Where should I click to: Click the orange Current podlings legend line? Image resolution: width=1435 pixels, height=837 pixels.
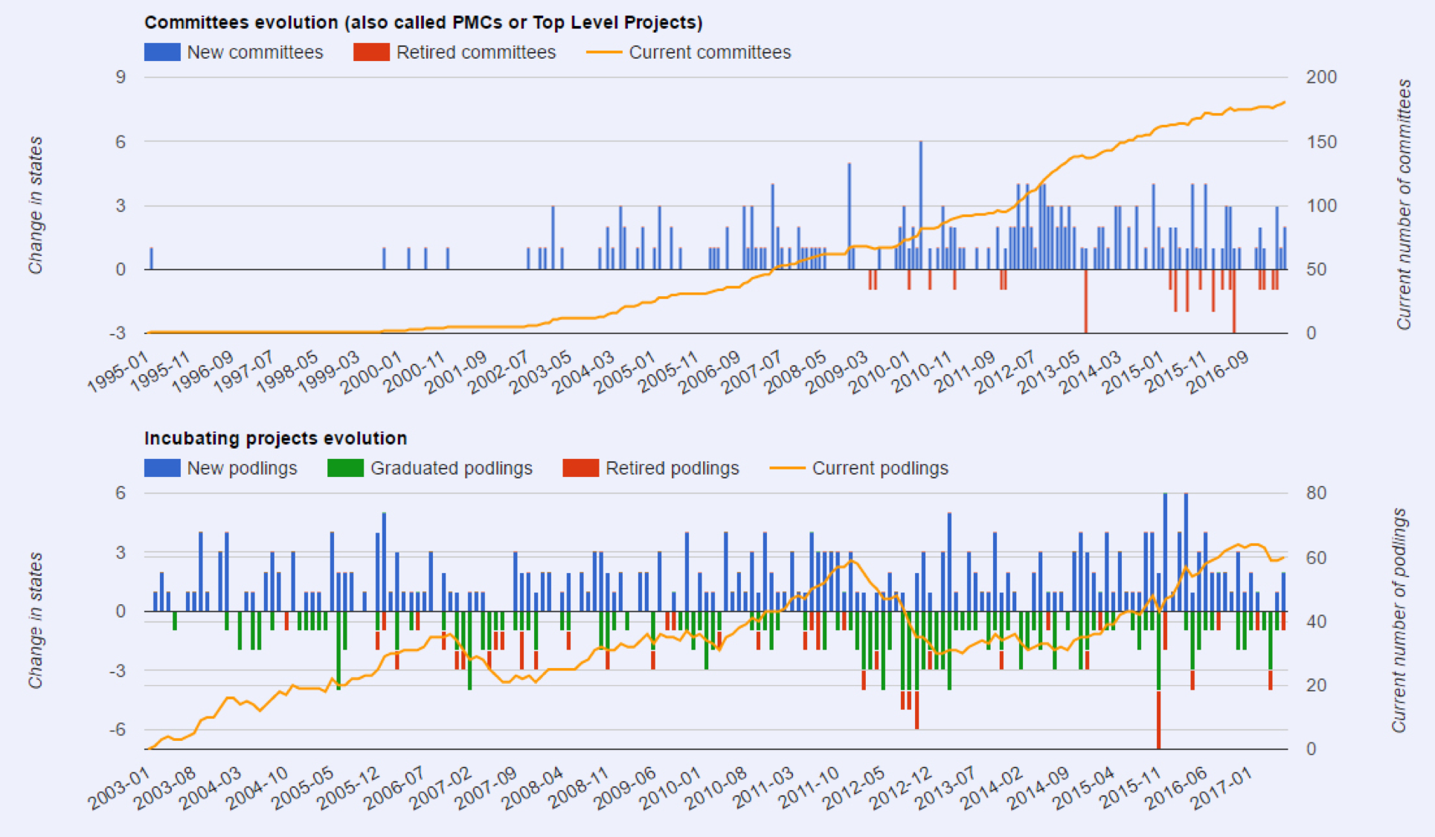[x=786, y=468]
